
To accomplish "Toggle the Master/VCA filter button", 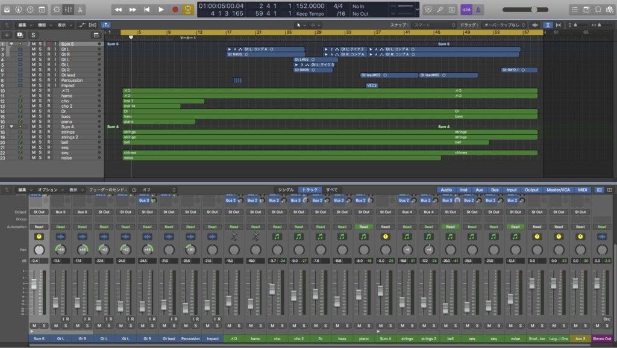I will coord(558,190).
